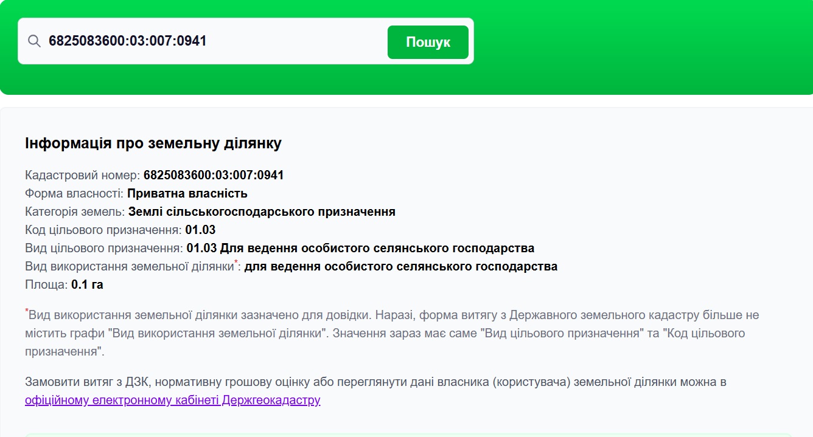Open the офіційному електронному кабінеті Держгеокадастру link
Viewport: 813px width, 437px height.
(172, 401)
